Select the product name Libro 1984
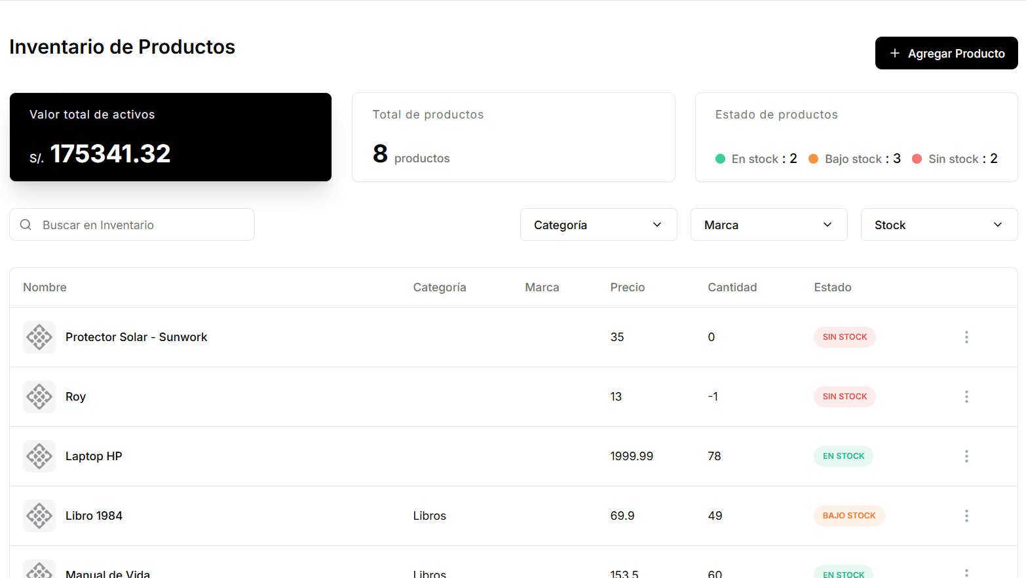This screenshot has width=1026, height=578. pyautogui.click(x=94, y=516)
